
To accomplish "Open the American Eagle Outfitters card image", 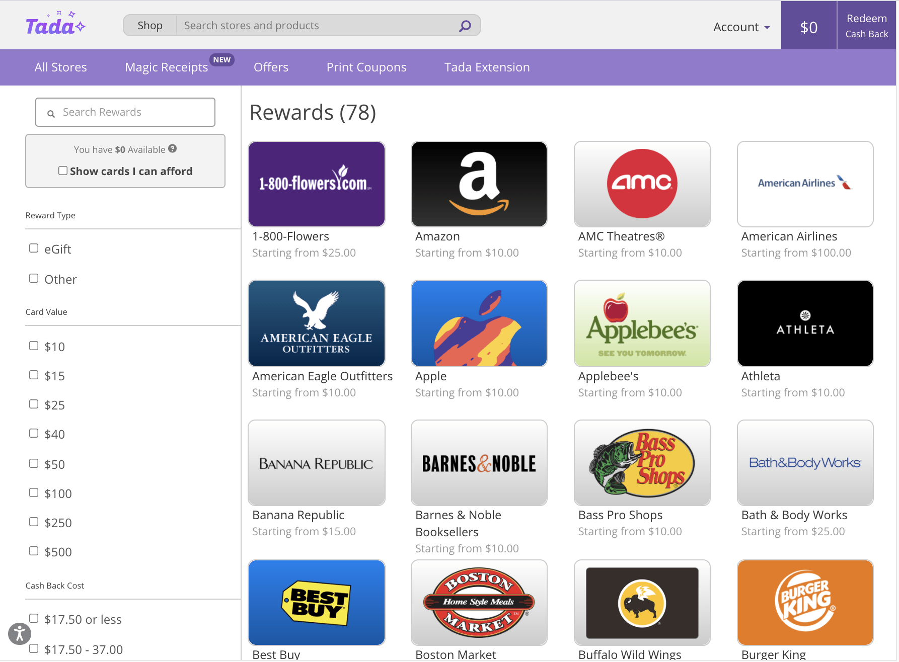I will [317, 323].
